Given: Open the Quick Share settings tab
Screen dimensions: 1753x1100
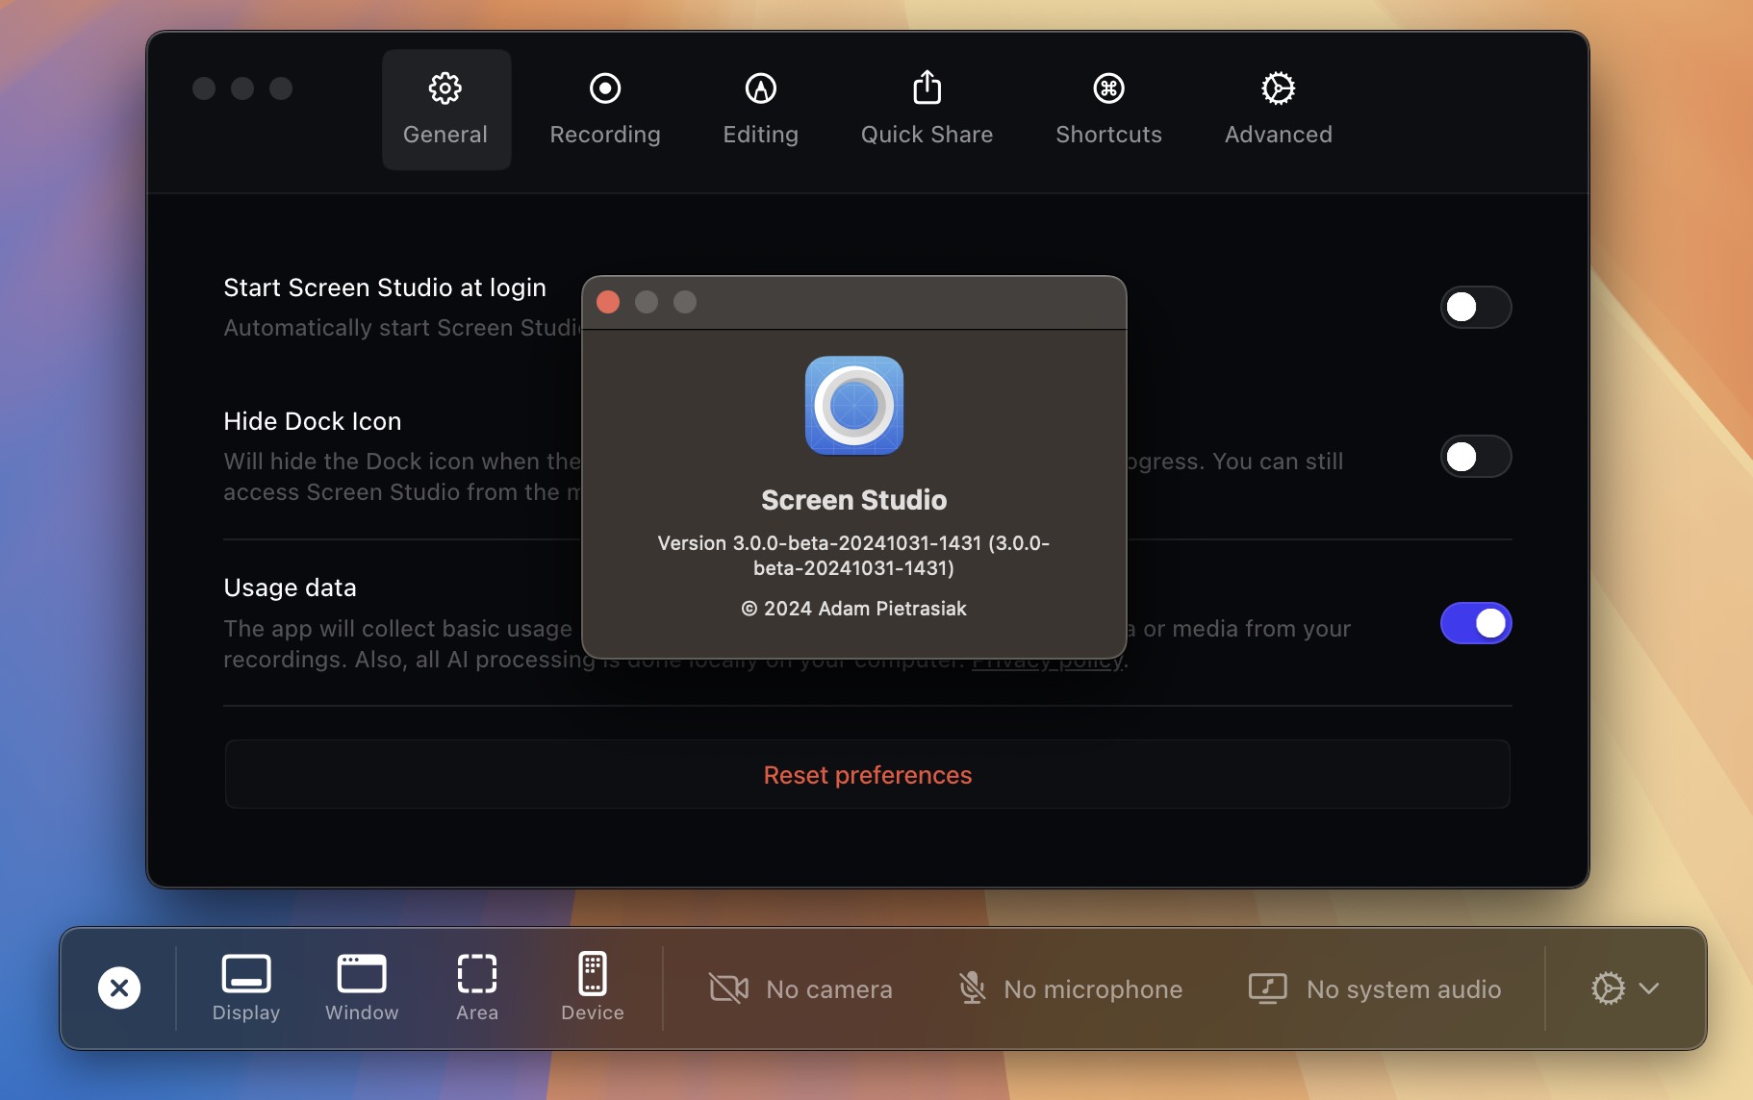Looking at the screenshot, I should pos(927,110).
